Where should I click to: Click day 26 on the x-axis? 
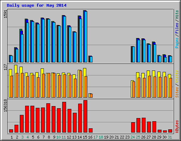(x=143, y=137)
